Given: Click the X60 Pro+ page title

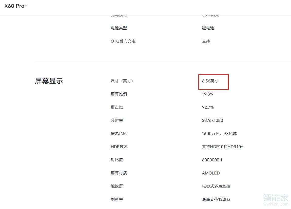Looking at the screenshot, I should [x=16, y=6].
